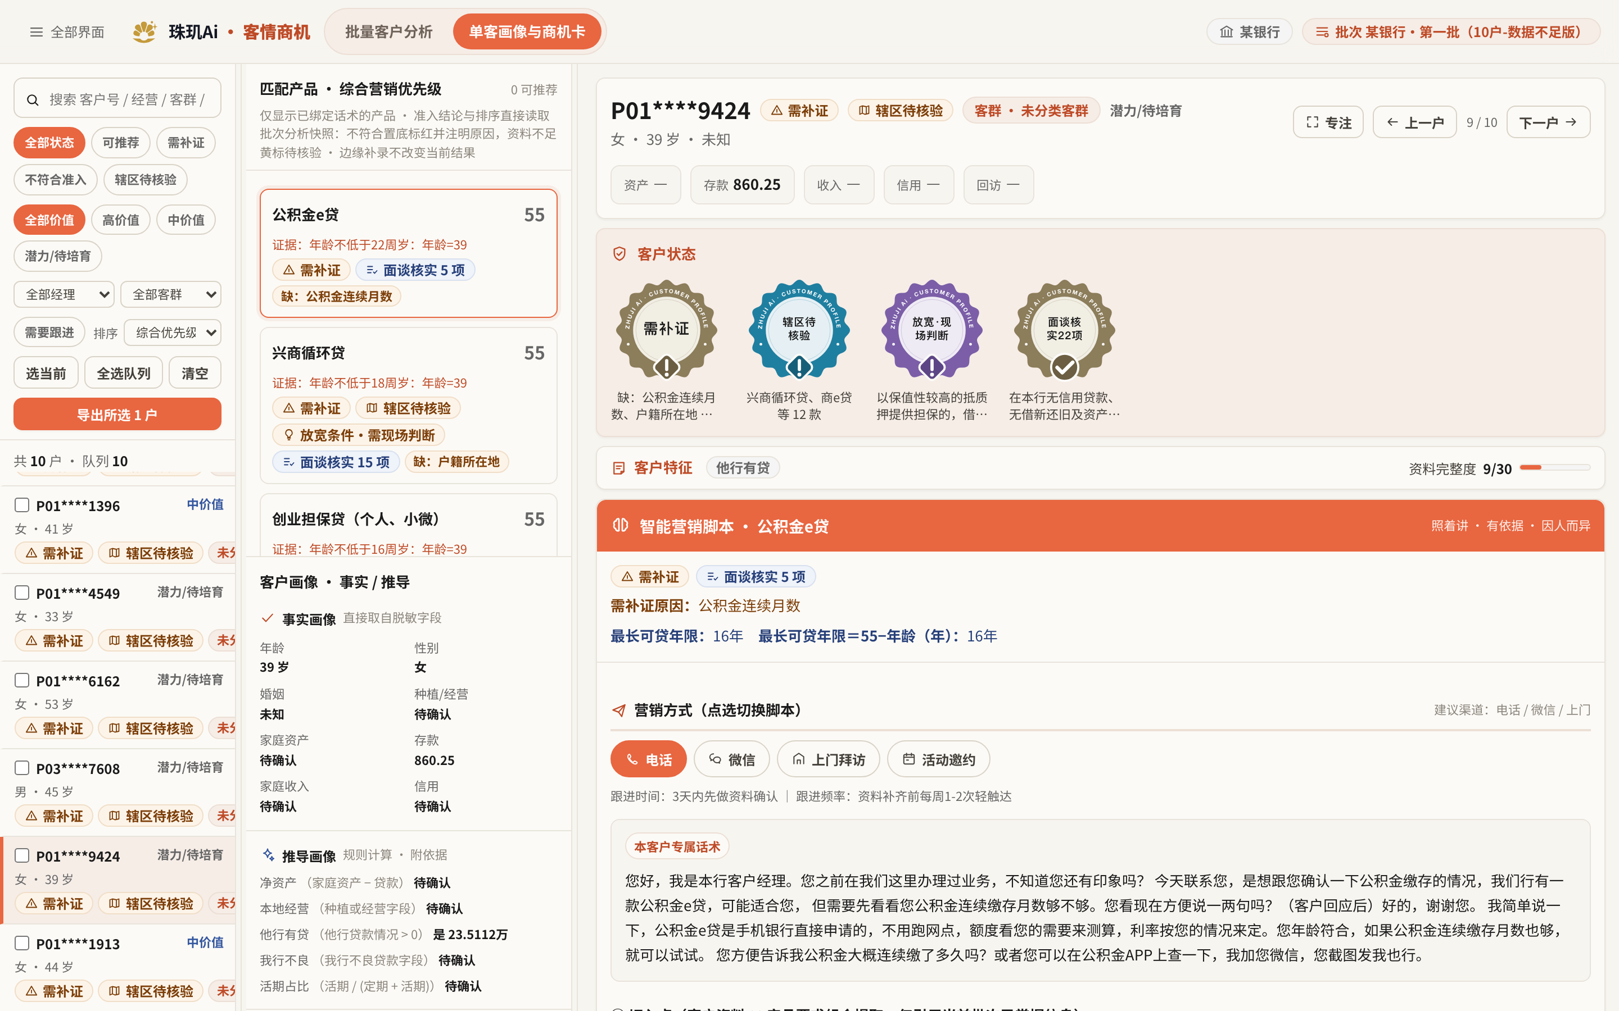
Task: Click the 存款 860.25 metric tile
Action: (x=742, y=185)
